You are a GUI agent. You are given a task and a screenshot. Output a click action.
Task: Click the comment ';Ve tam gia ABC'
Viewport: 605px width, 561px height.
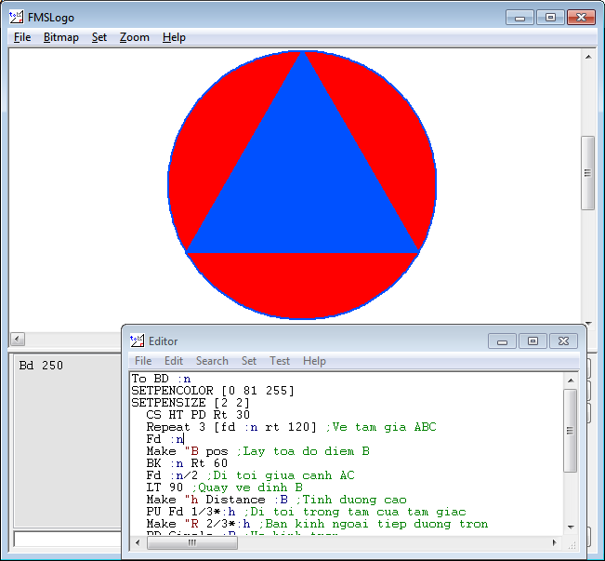[x=380, y=427]
